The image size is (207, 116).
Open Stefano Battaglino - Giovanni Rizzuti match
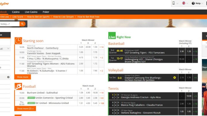click(x=141, y=113)
